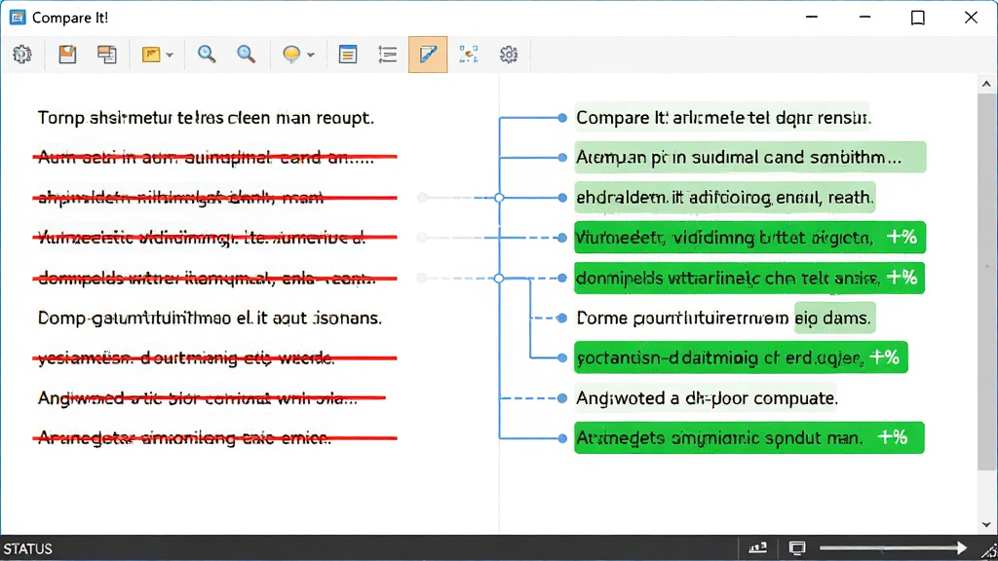Select green line starting 'Arstnegets simjmiamic'
The width and height of the screenshot is (998, 561).
[x=749, y=437]
